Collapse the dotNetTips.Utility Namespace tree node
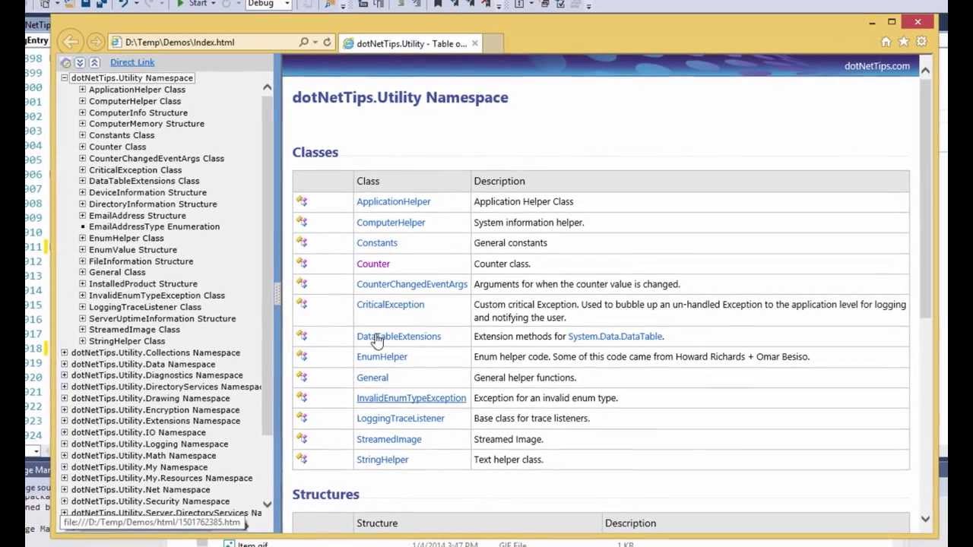The height and width of the screenshot is (547, 973). 65,78
